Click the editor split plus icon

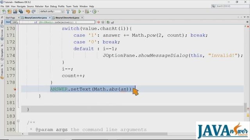click(x=247, y=22)
